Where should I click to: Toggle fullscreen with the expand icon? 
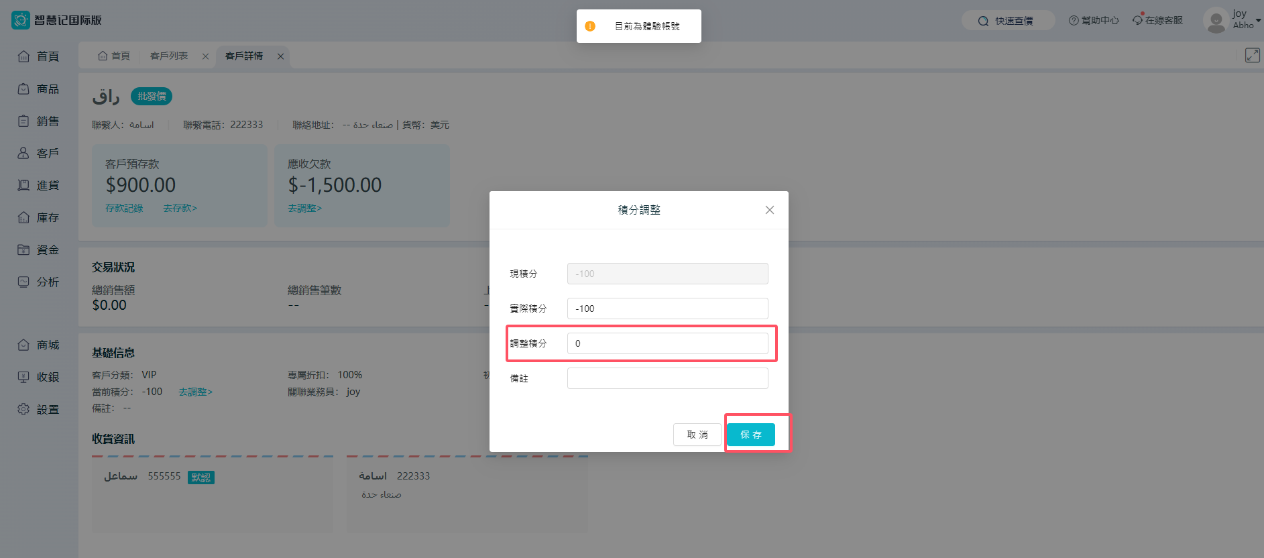pyautogui.click(x=1252, y=55)
